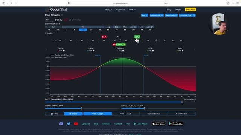Click the lock icon under THETA
The image size is (241, 135).
(93, 51)
